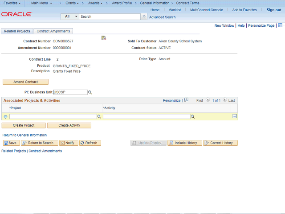Open Related Projects bottom link
The width and height of the screenshot is (285, 214).
click(x=14, y=151)
